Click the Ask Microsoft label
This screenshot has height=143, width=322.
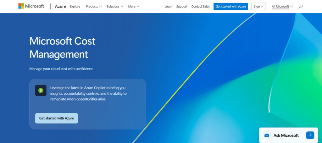pyautogui.click(x=286, y=135)
